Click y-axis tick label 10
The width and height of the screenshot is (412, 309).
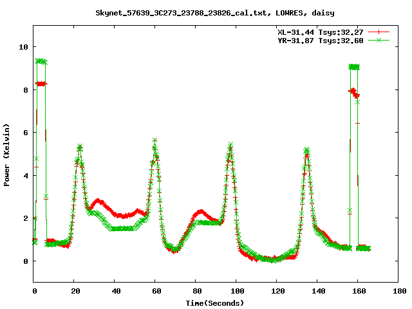tap(23, 47)
